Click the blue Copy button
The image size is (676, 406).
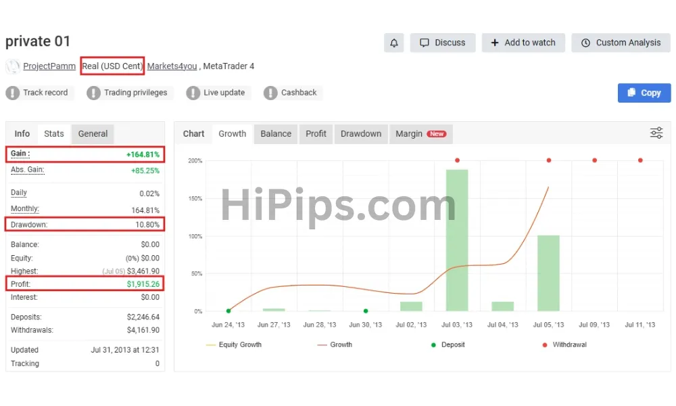coord(644,93)
